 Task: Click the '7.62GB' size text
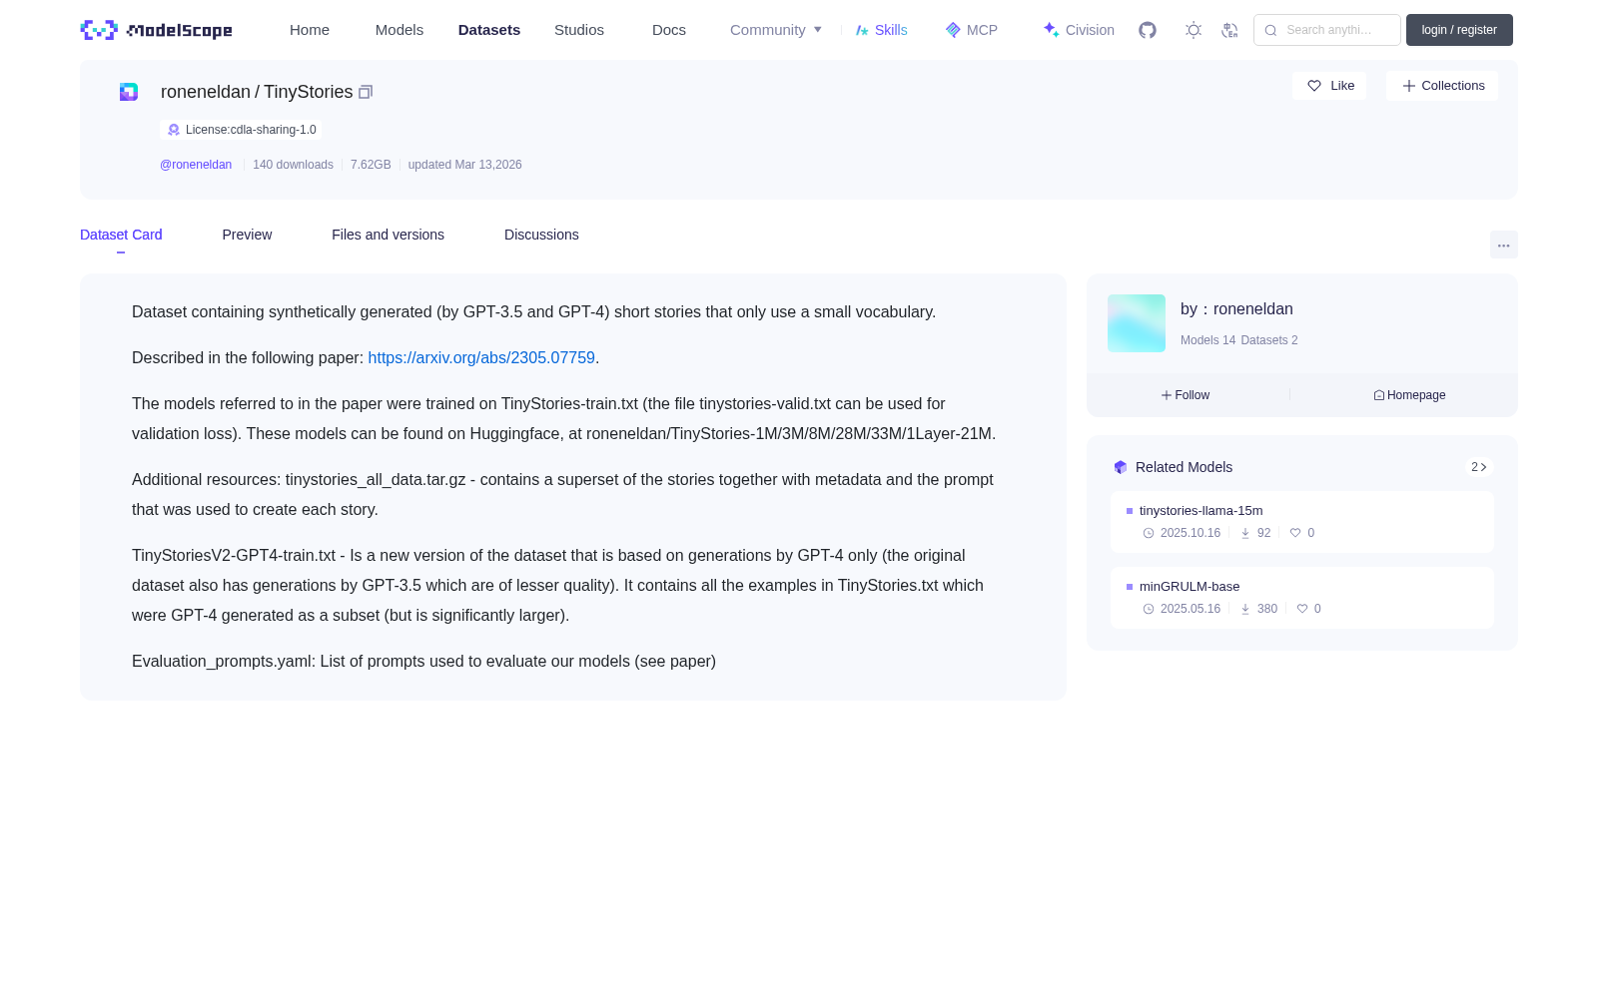point(371,165)
